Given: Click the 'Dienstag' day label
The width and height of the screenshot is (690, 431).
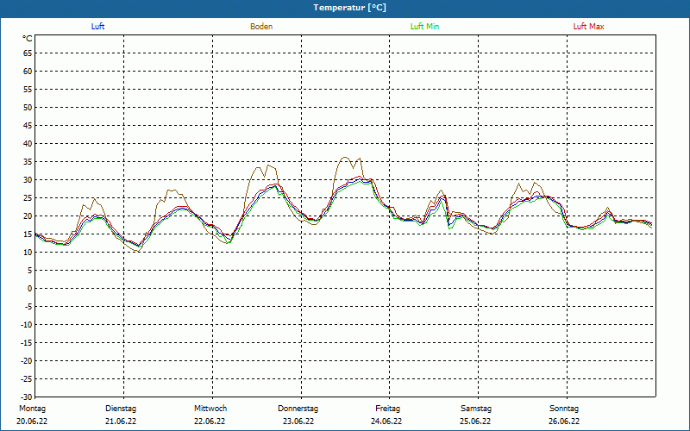Looking at the screenshot, I should 121,409.
